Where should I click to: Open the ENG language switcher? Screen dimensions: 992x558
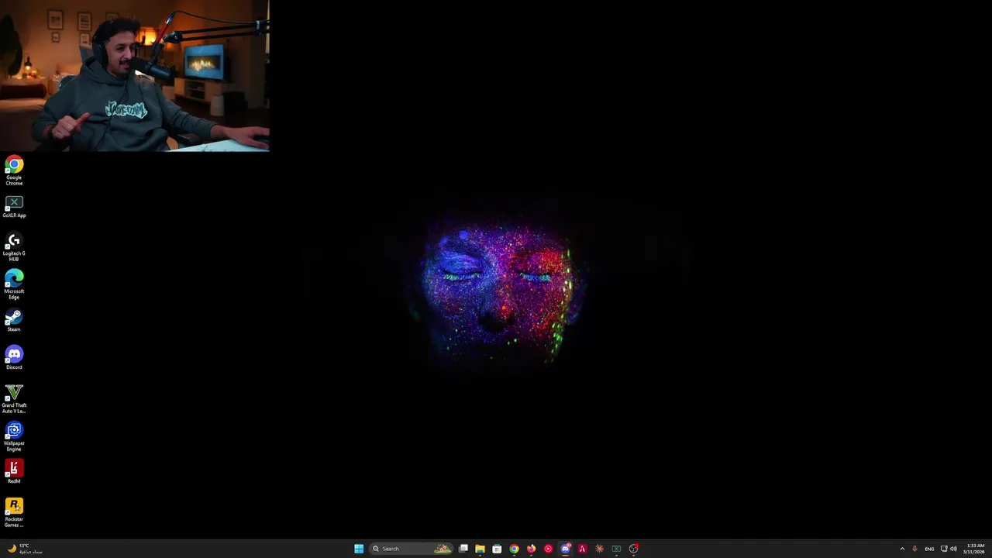coord(929,549)
